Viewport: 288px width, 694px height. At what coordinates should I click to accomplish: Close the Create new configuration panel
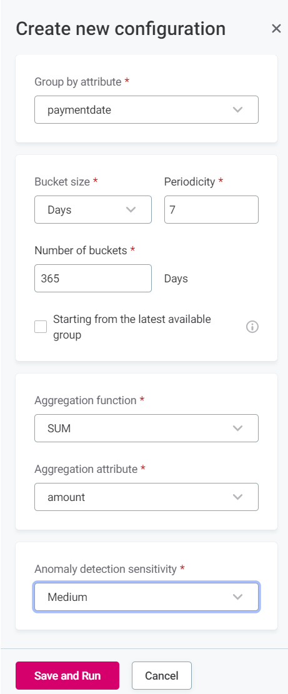click(276, 29)
